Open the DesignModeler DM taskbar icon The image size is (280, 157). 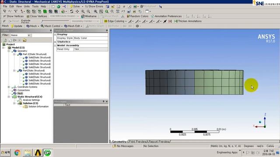pos(48,153)
